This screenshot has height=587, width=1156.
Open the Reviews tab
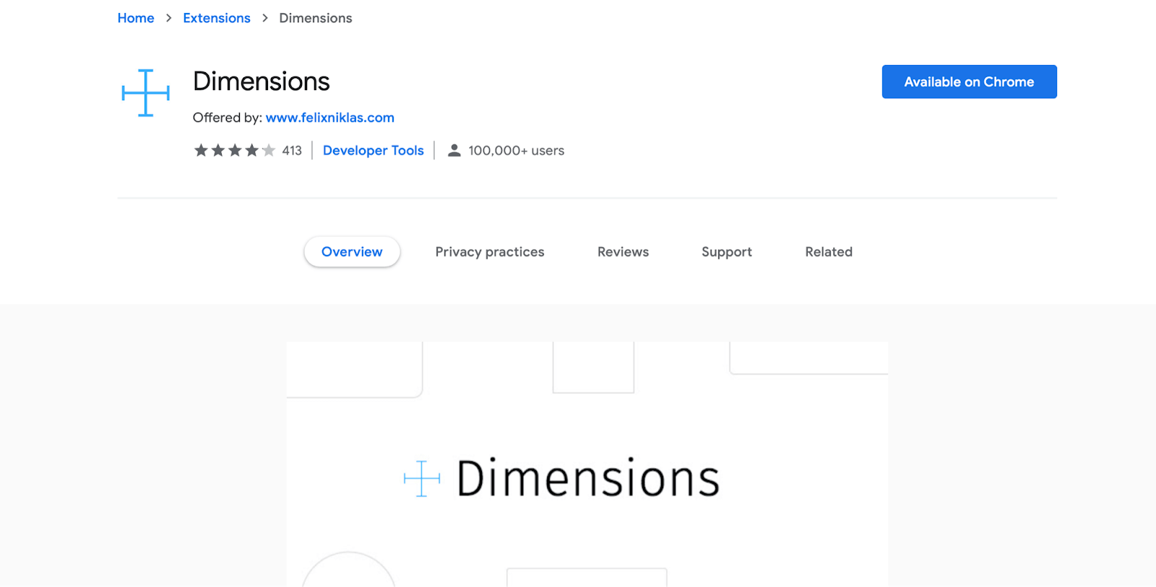623,252
